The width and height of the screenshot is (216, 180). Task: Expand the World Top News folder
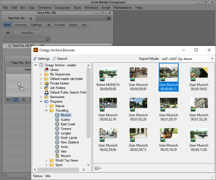click(46, 160)
